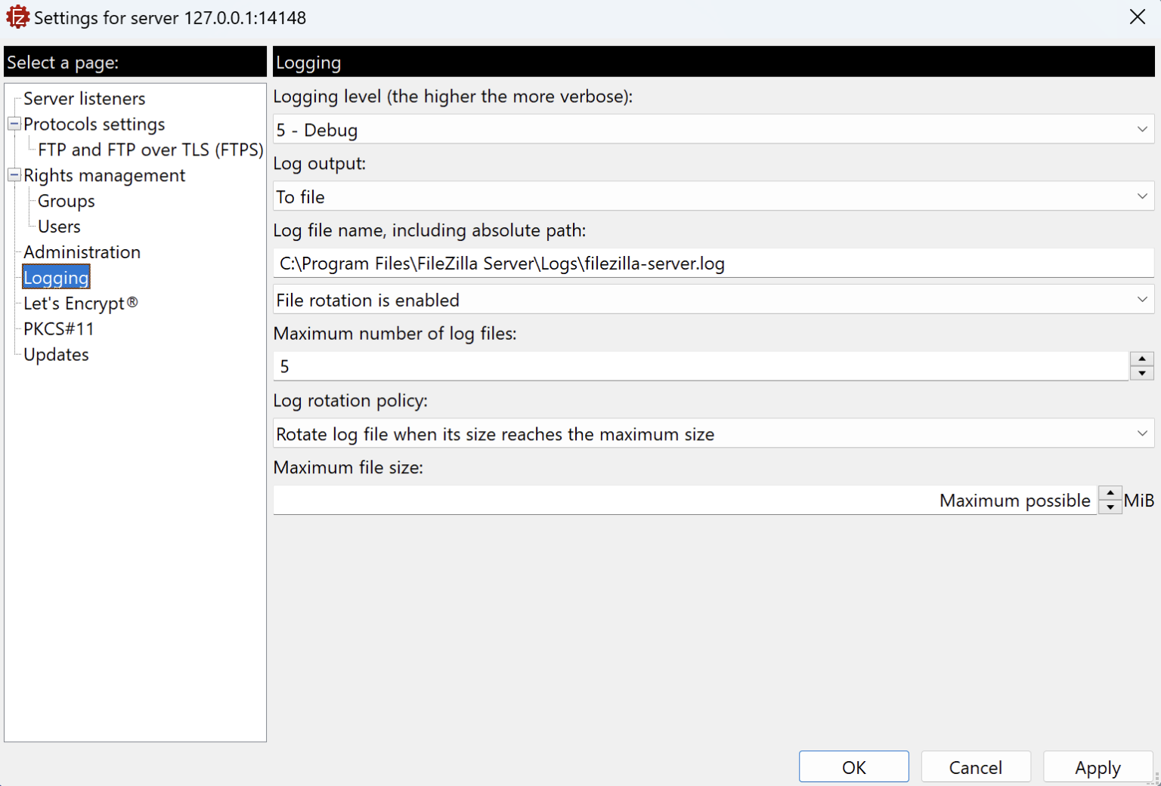This screenshot has height=786, width=1161.
Task: Open the Log output dropdown
Action: click(713, 196)
